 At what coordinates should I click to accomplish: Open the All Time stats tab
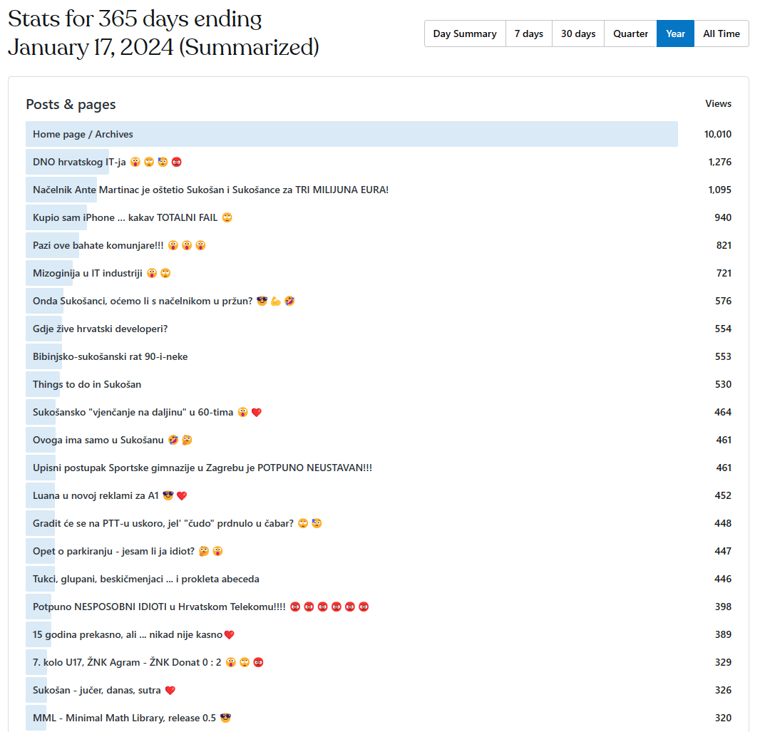click(722, 33)
